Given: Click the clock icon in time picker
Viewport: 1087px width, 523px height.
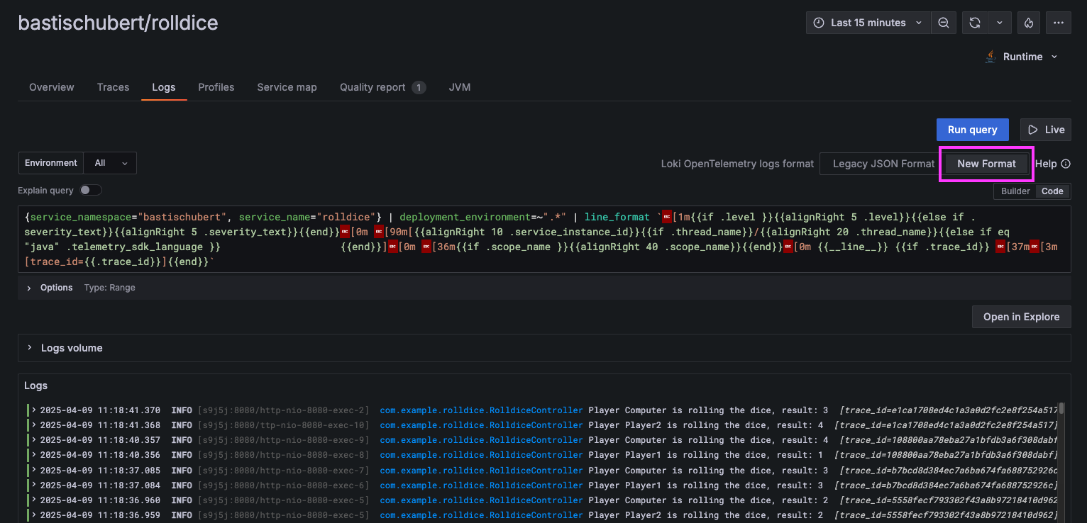Looking at the screenshot, I should pyautogui.click(x=818, y=23).
